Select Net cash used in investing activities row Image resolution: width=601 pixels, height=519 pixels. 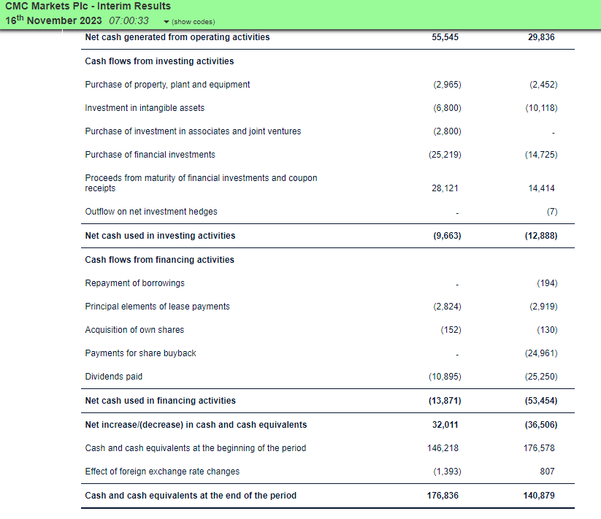[328, 236]
